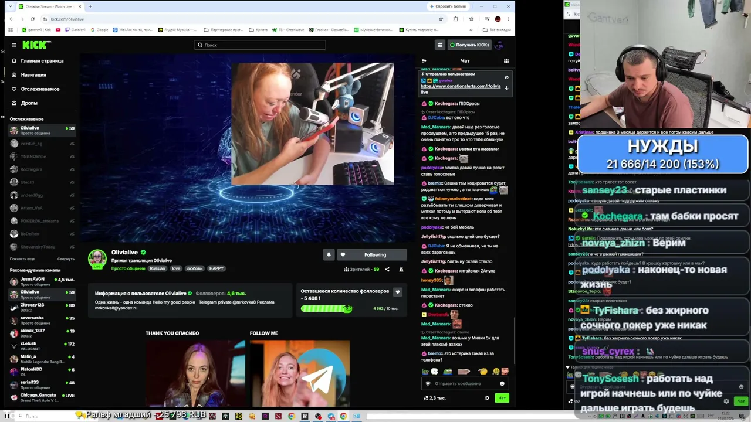Open chat settings gear icon
The width and height of the screenshot is (751, 422).
coord(487,399)
